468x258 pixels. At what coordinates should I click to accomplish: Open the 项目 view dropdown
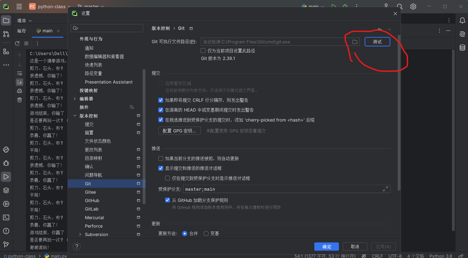(x=24, y=21)
